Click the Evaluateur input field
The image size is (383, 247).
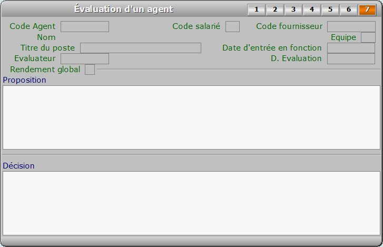(x=85, y=58)
